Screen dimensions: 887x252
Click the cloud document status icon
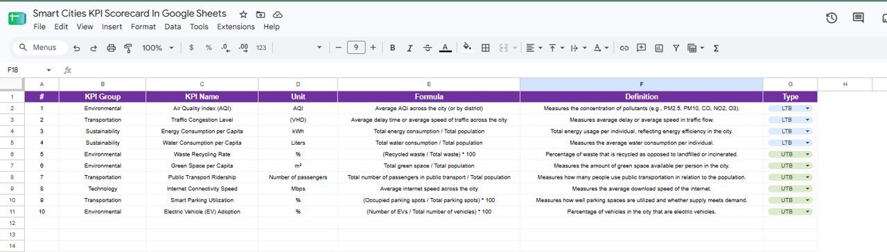[278, 15]
